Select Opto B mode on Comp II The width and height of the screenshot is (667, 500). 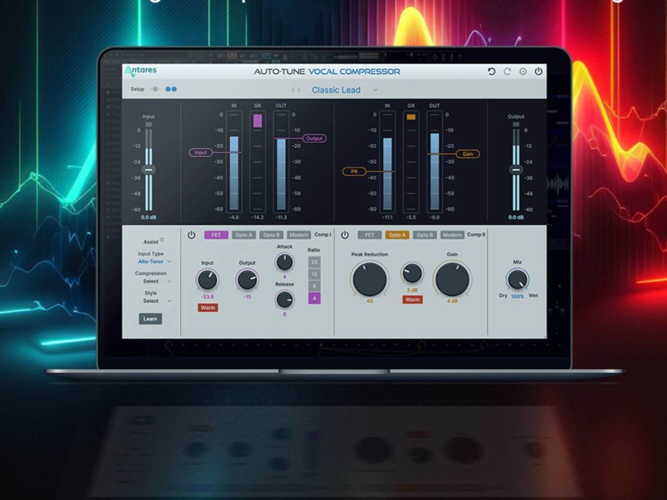[424, 235]
